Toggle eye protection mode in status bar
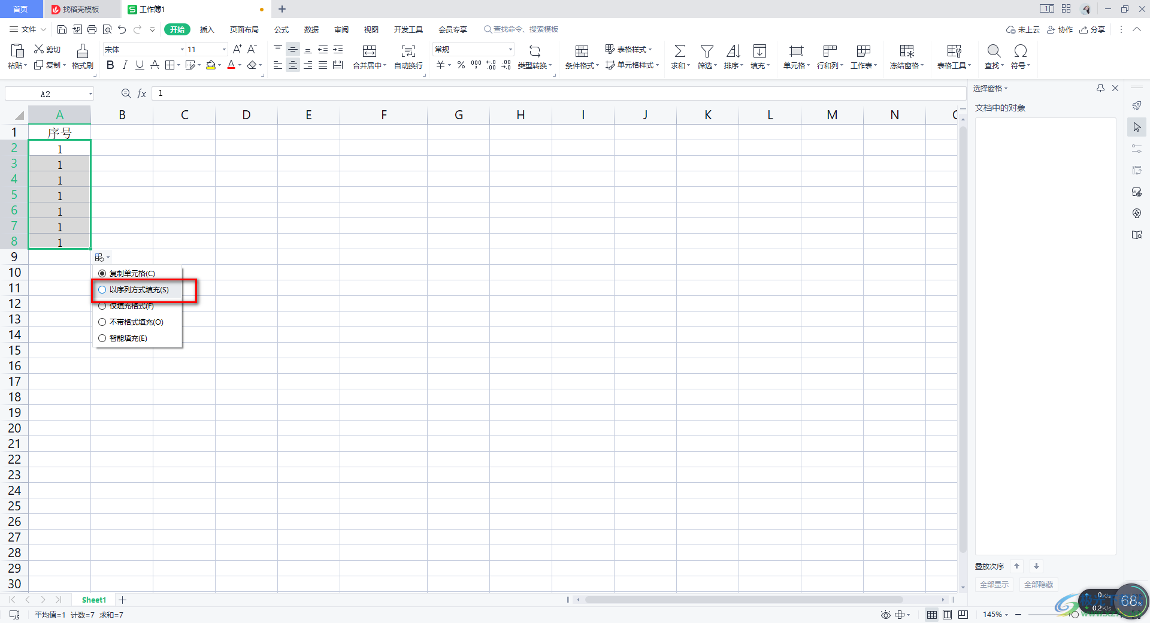 (x=885, y=615)
